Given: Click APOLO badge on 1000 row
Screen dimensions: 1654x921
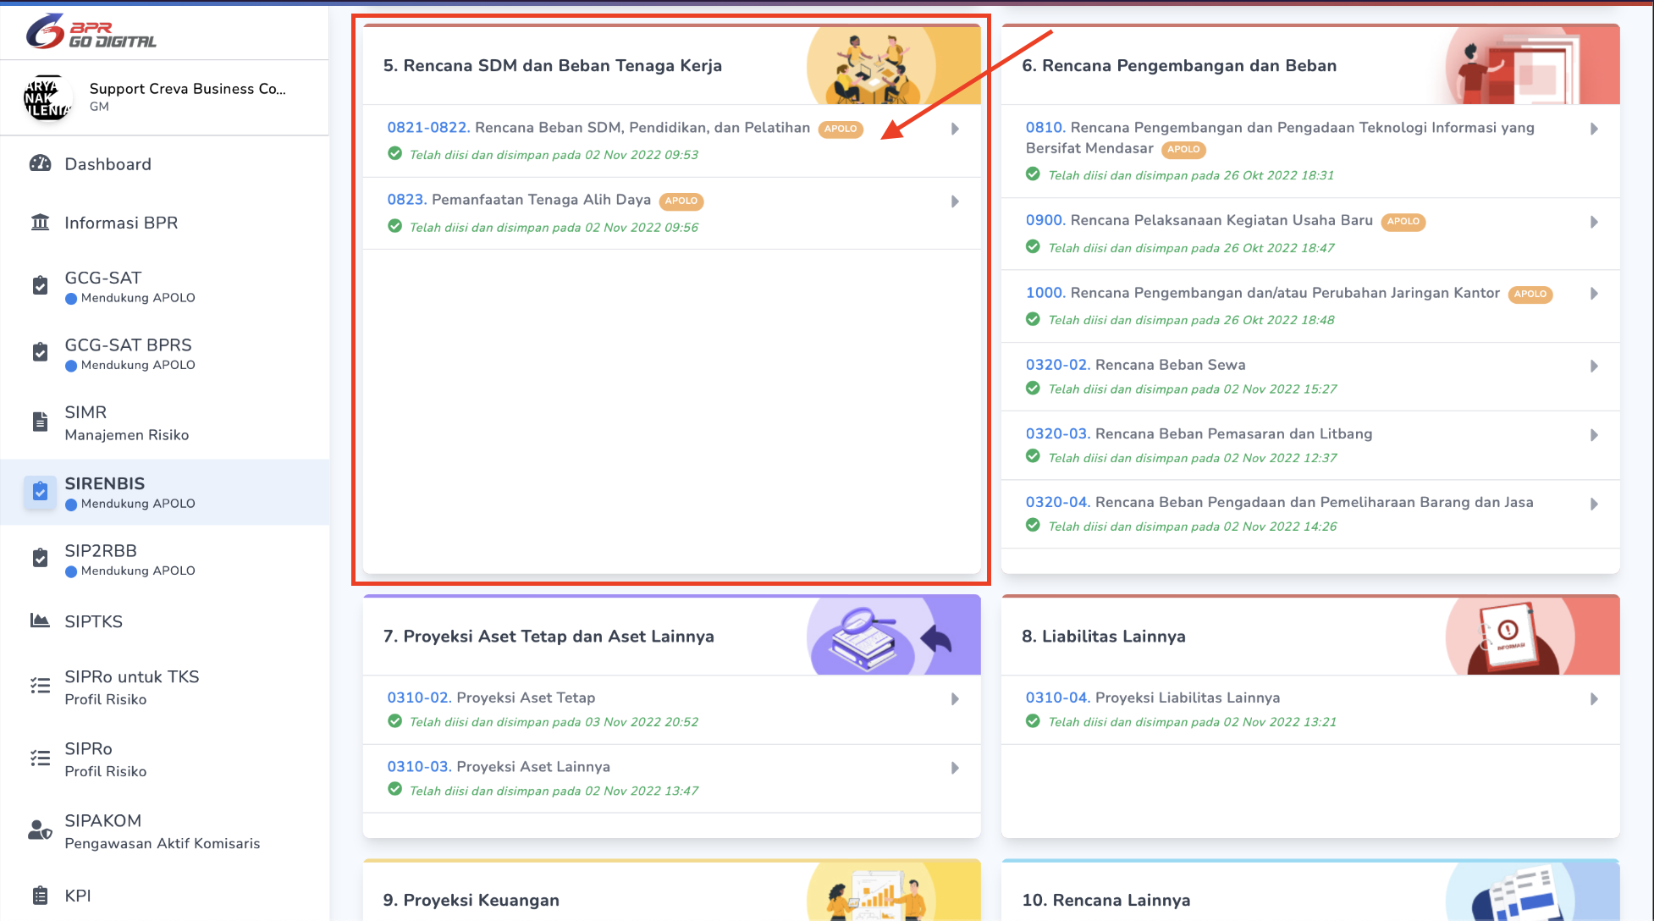Looking at the screenshot, I should click(x=1530, y=294).
